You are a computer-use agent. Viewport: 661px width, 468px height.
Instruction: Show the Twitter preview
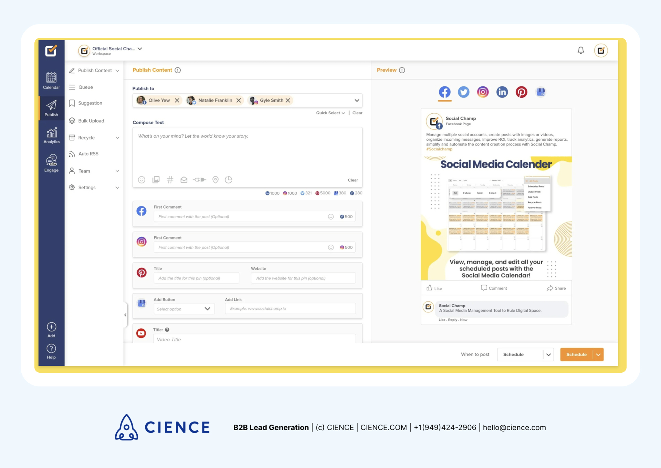(x=464, y=92)
